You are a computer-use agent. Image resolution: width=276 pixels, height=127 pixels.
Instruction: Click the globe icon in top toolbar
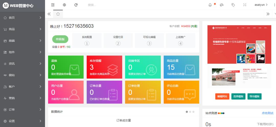[x=64, y=5]
